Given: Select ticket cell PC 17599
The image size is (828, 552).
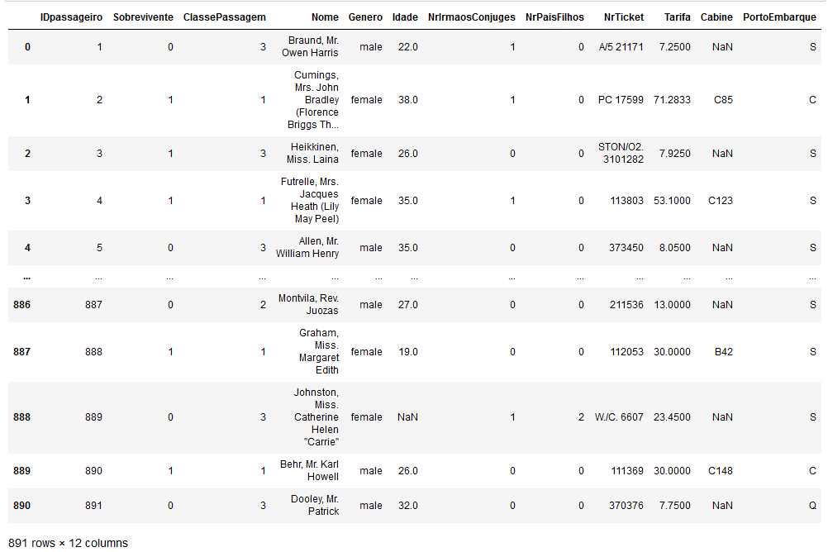Looking at the screenshot, I should (x=621, y=100).
